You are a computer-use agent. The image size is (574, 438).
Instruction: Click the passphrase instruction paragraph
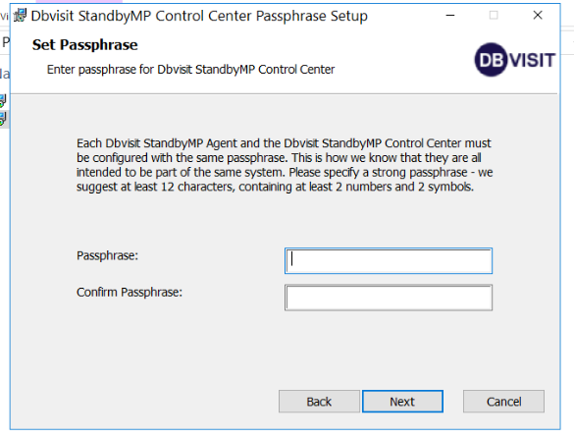(x=285, y=165)
